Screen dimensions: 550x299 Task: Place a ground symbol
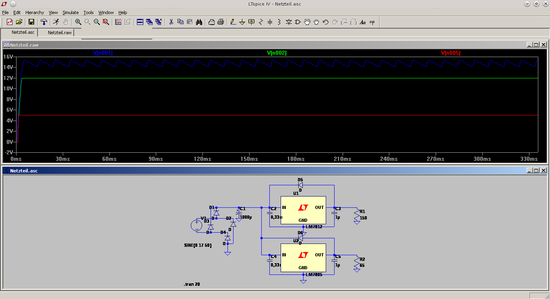click(x=242, y=22)
